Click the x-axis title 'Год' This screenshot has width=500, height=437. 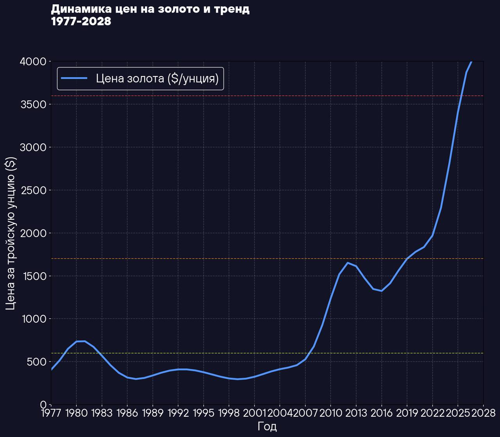[267, 426]
